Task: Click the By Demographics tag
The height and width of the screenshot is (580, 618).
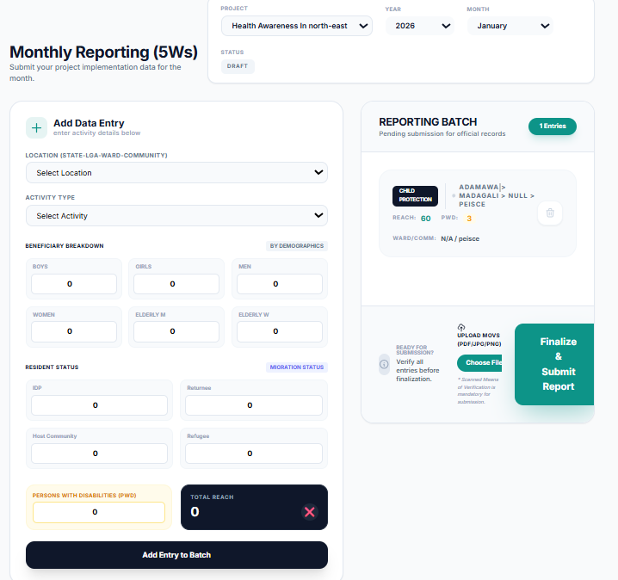Action: click(297, 246)
